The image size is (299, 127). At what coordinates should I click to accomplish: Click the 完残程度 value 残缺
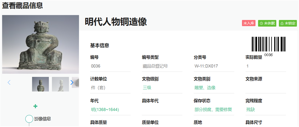250,109
